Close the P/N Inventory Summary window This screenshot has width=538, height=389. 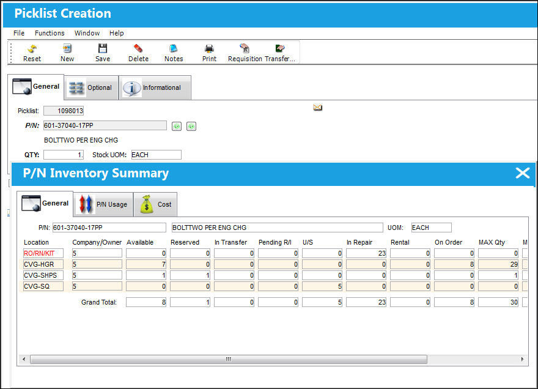click(x=522, y=173)
